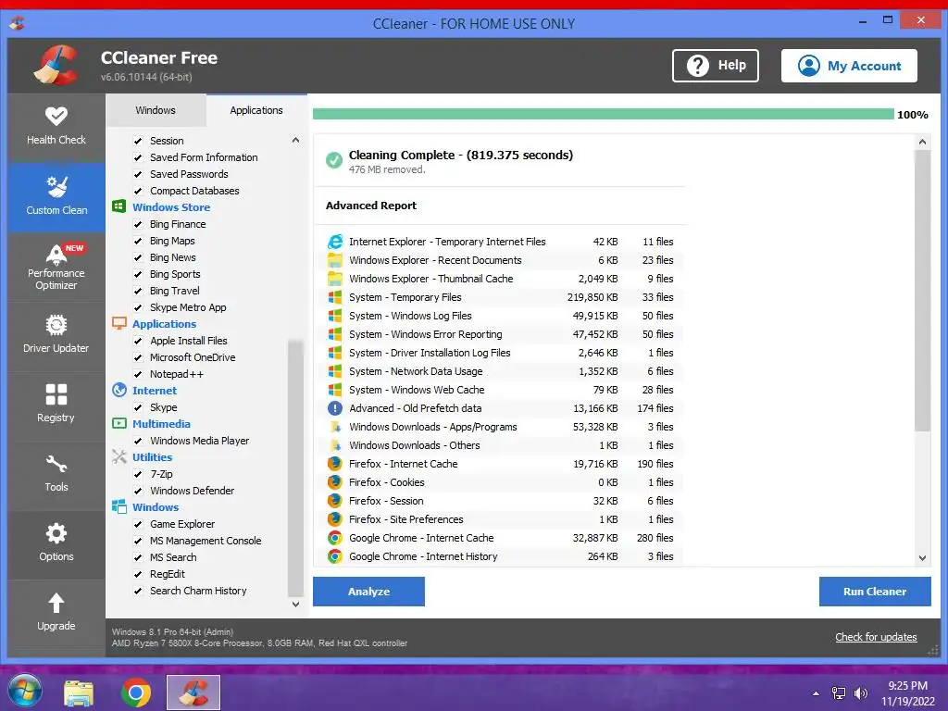Toggle Windows Media Player checkbox
The height and width of the screenshot is (711, 948).
pos(138,441)
